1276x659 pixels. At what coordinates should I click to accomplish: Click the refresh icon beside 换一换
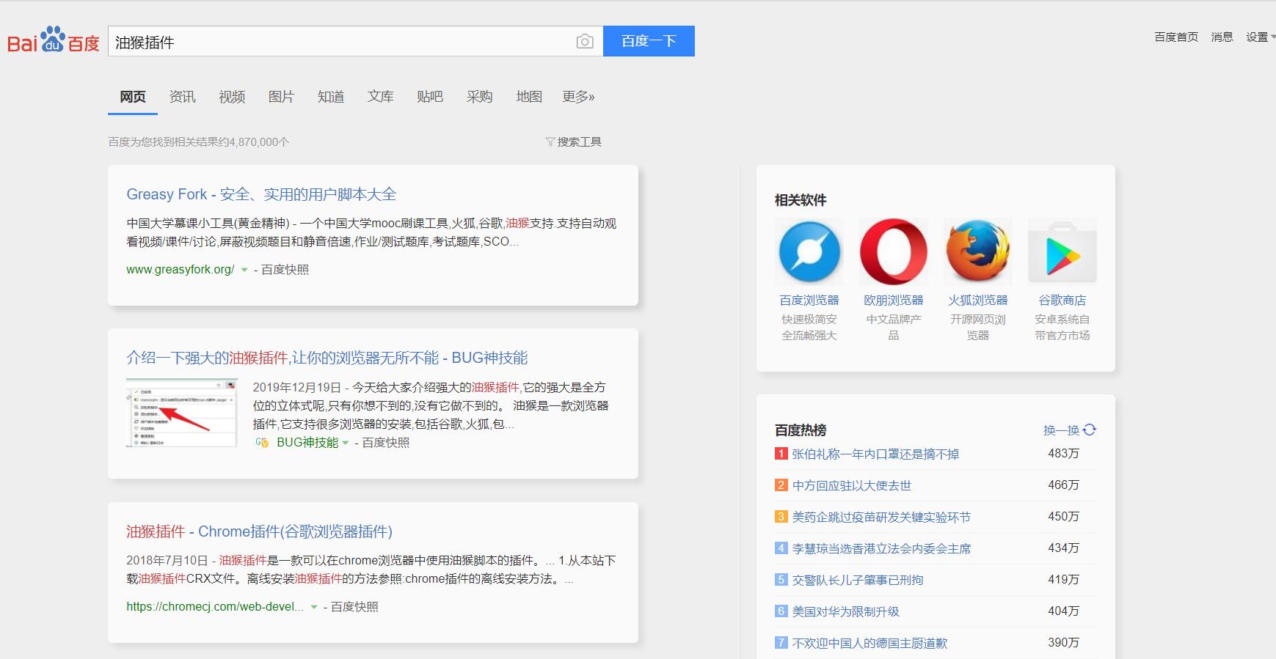tap(1090, 430)
